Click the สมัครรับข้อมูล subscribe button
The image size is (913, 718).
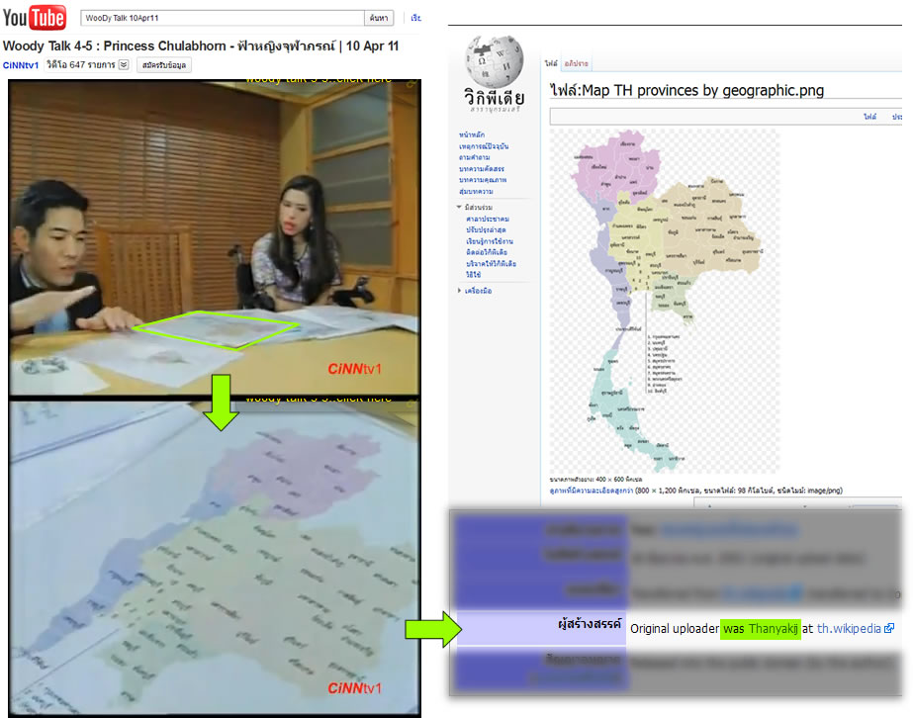164,65
